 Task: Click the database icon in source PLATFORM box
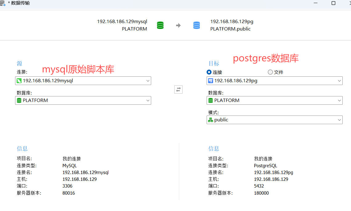click(x=19, y=100)
